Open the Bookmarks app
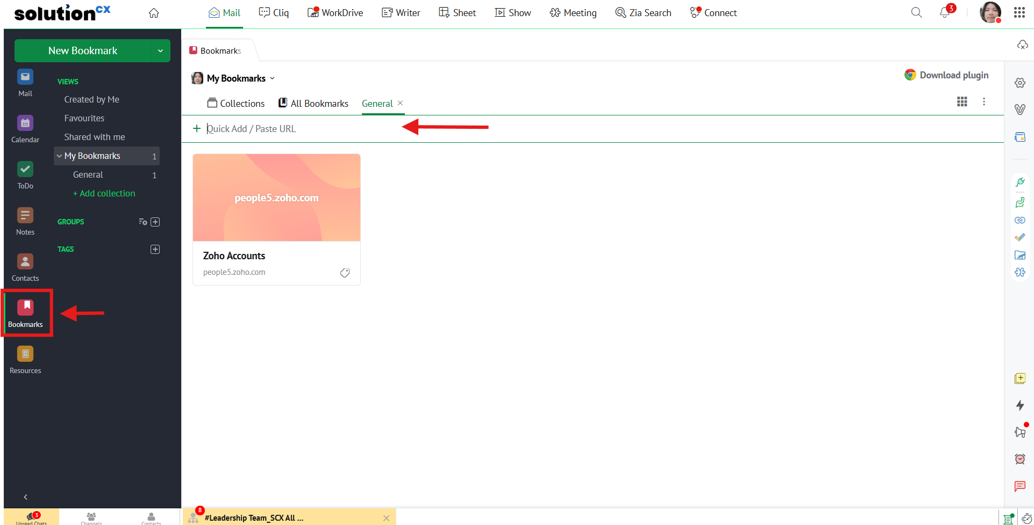 coord(25,314)
